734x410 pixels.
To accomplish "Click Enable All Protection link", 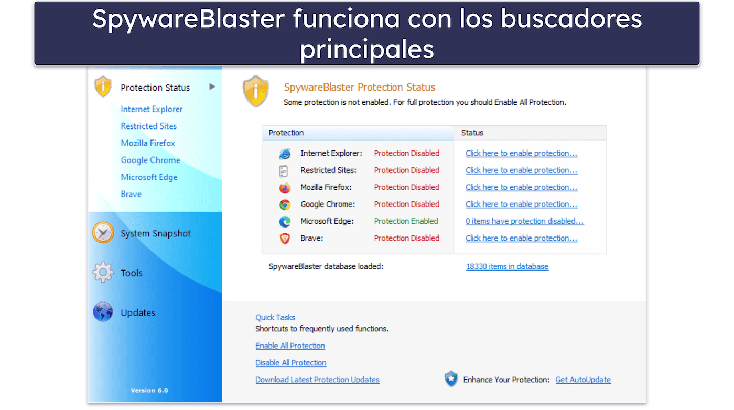I will tap(290, 346).
